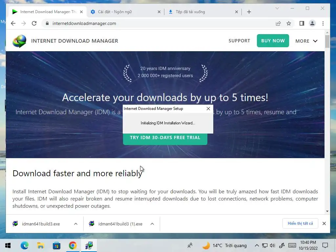Open weather widget 14°C Trời quang
This screenshot has height=252, width=336.
224,245
